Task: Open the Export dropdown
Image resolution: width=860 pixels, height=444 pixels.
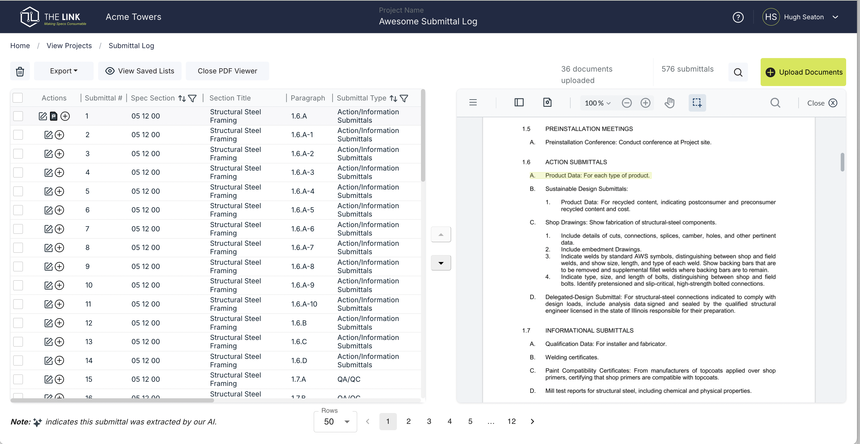Action: tap(64, 71)
